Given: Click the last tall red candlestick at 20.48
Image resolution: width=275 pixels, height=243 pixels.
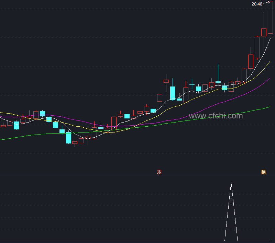Looking at the screenshot, I should pos(270,18).
